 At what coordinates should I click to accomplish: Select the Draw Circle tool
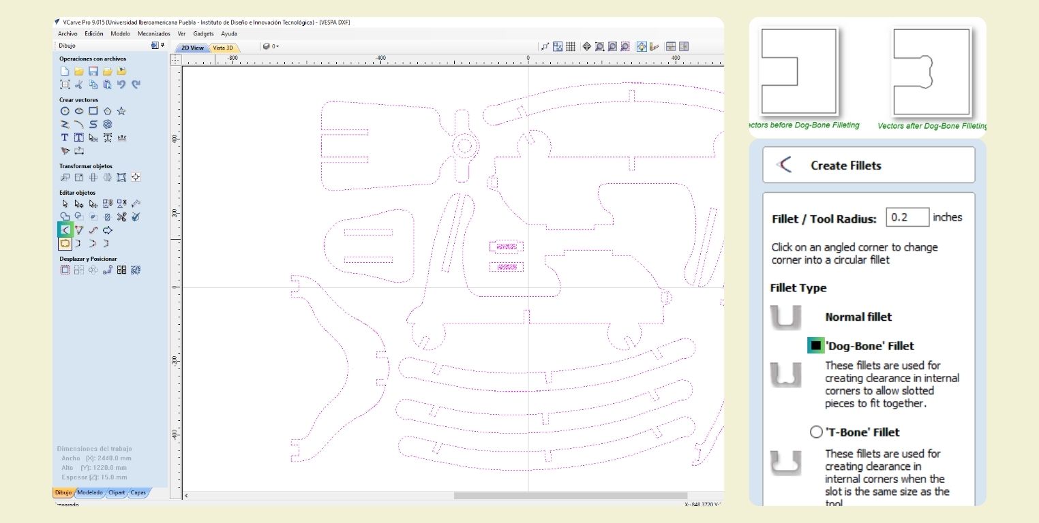coord(65,111)
